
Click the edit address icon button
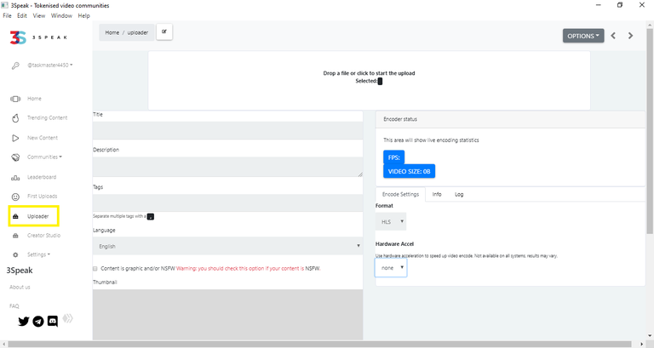tap(164, 31)
